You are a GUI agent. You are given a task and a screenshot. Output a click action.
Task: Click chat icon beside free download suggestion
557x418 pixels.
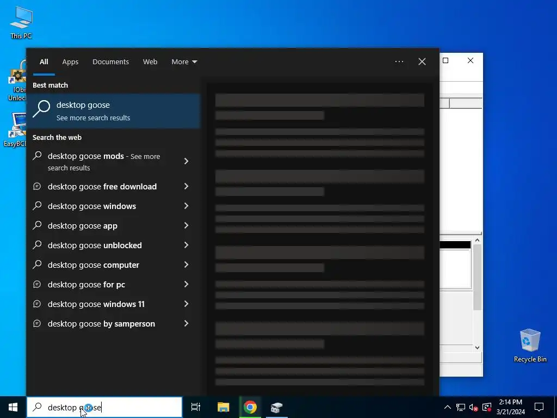click(37, 186)
